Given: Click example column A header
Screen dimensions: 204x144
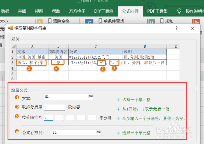Looking at the screenshot, I should 32,46.
